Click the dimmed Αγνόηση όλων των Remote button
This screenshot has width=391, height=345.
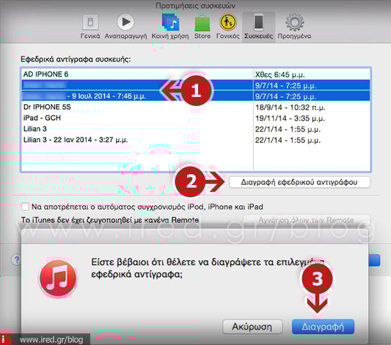306,220
